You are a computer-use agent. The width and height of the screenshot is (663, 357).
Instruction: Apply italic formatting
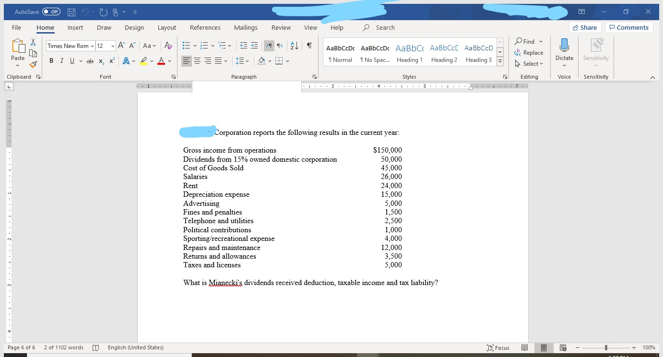point(61,60)
